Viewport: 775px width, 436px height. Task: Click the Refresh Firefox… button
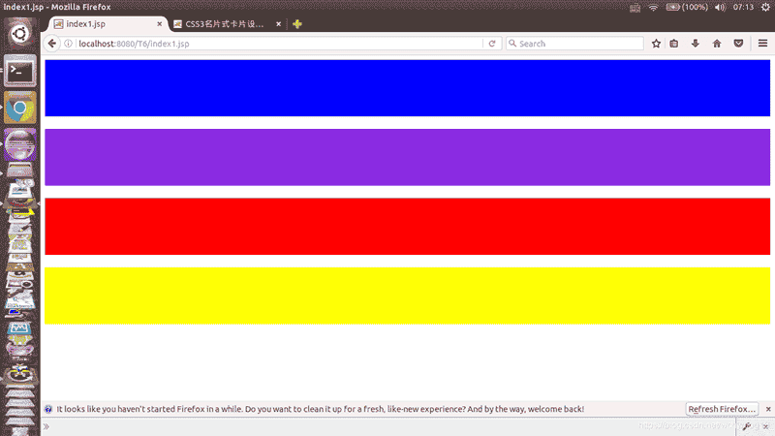coord(722,409)
